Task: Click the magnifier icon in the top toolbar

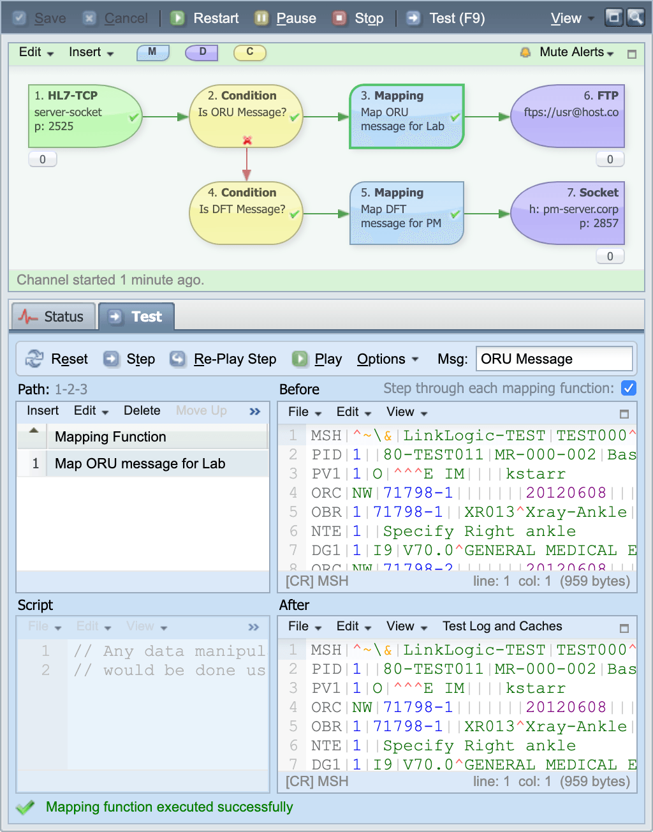Action: 636,17
